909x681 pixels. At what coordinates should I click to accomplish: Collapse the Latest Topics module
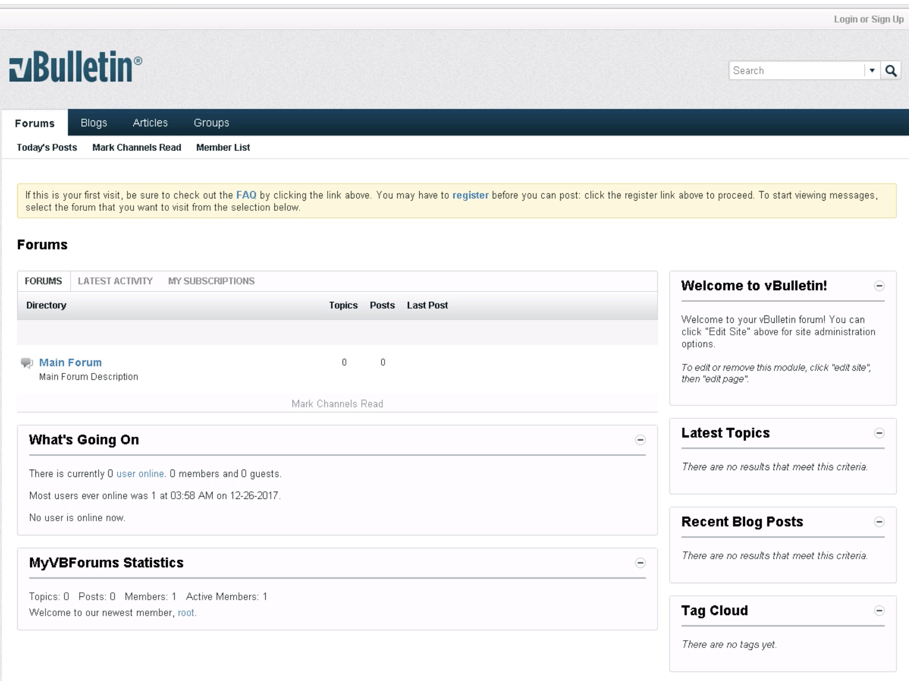coord(879,433)
